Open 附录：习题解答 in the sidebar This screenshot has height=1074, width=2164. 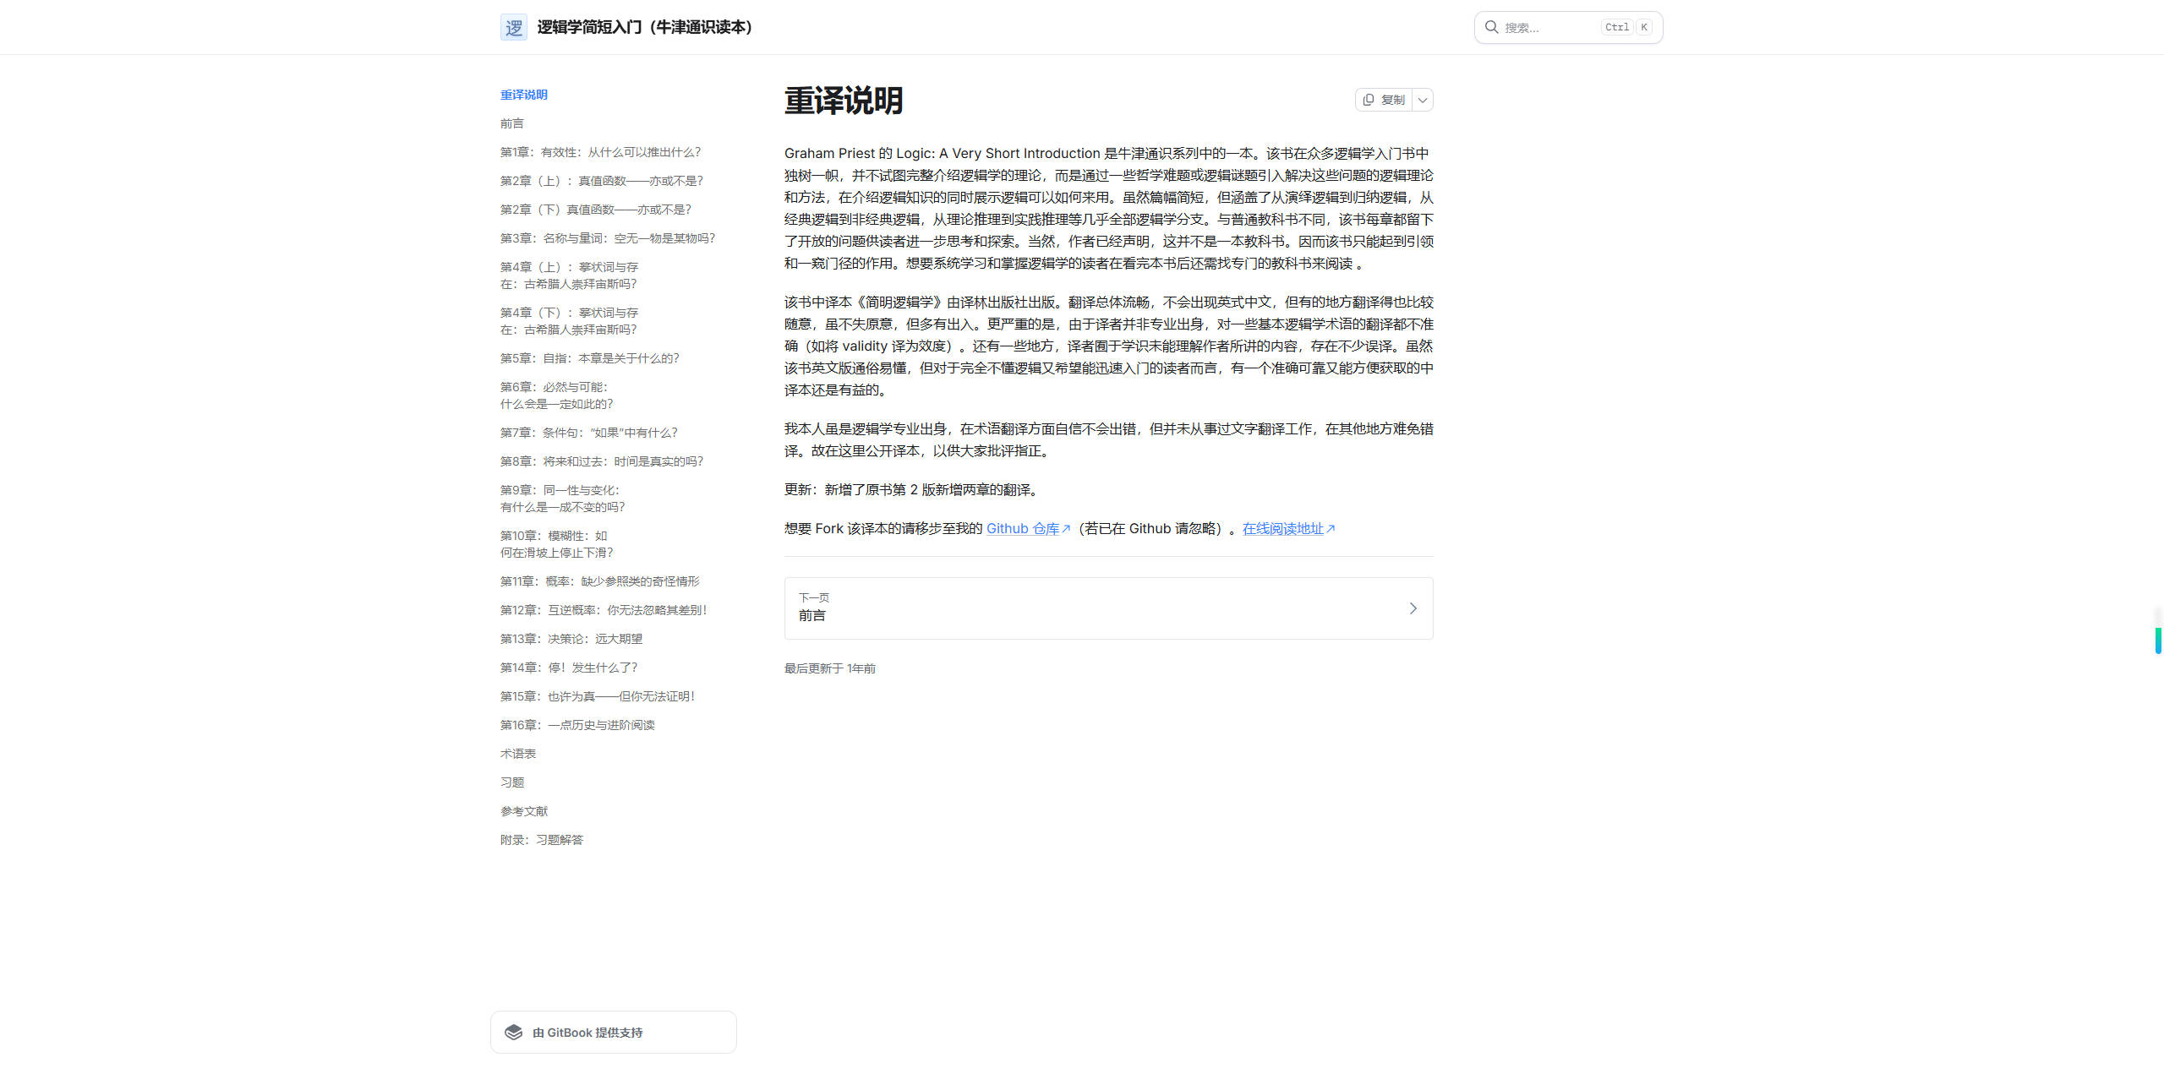(x=542, y=840)
